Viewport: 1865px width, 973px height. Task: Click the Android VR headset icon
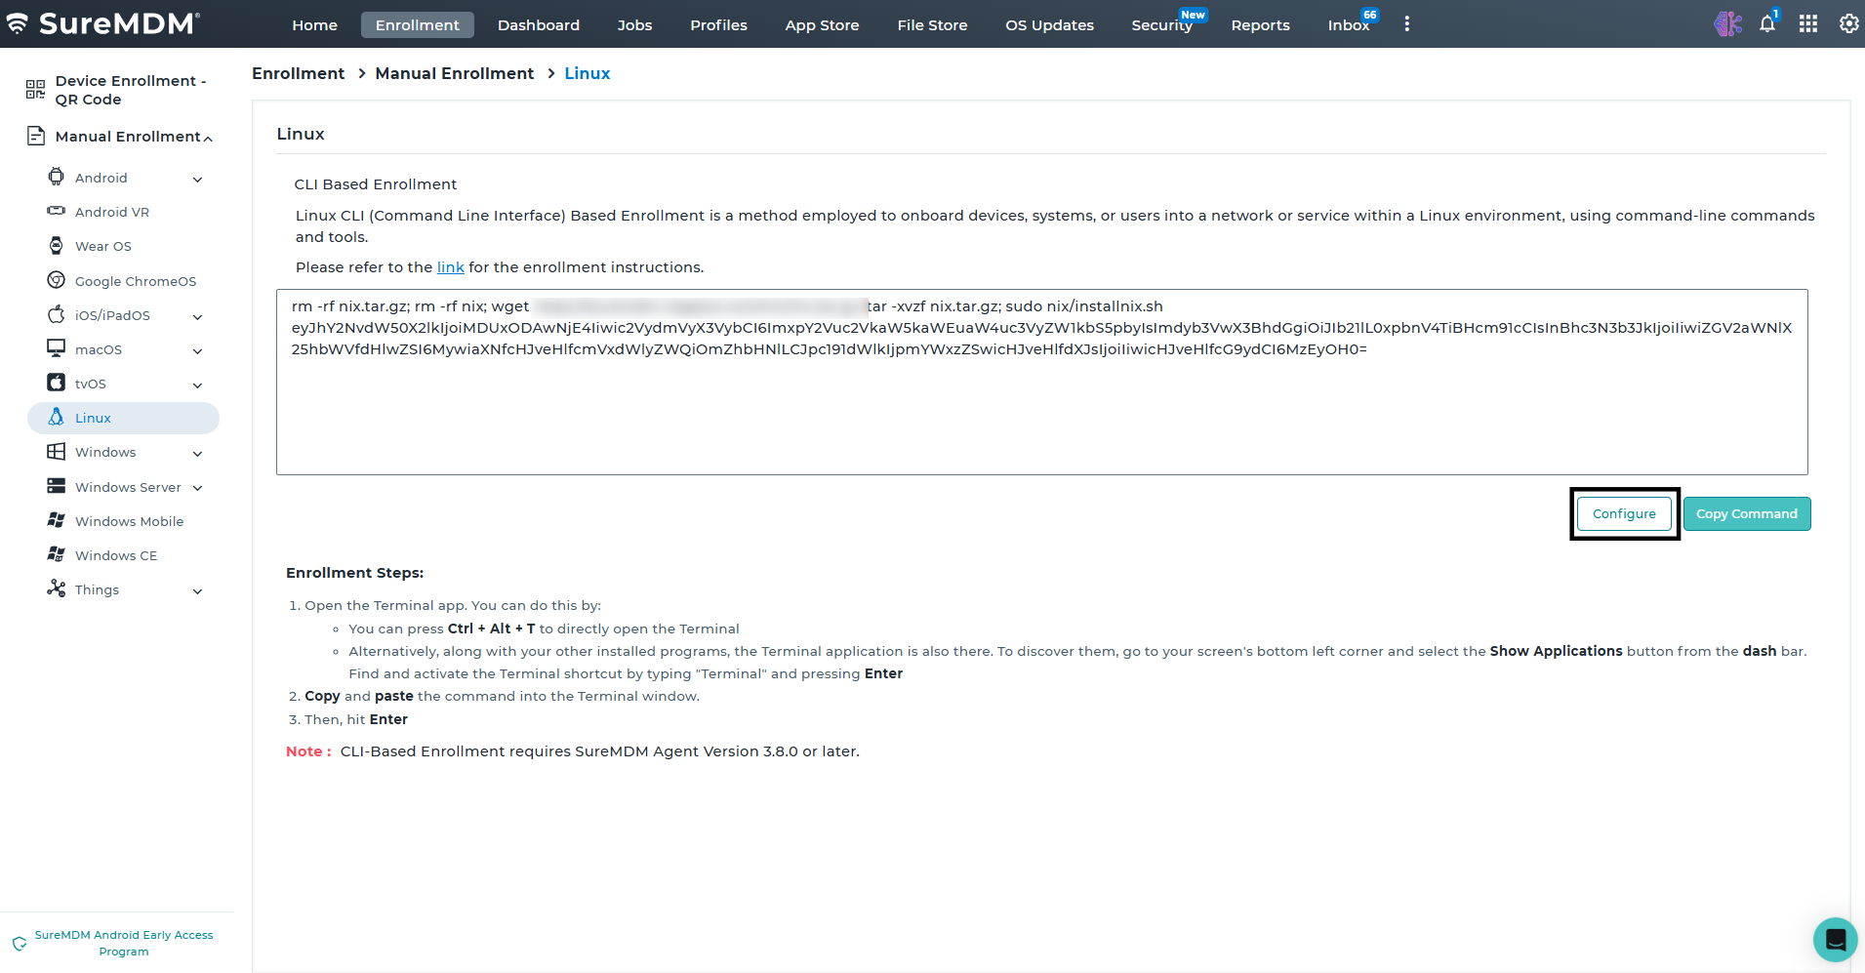click(57, 211)
